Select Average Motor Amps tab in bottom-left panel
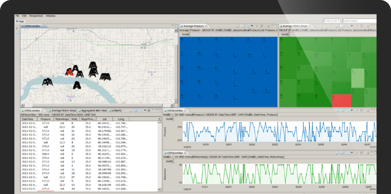Screen dimensions: 391x194 62,111
